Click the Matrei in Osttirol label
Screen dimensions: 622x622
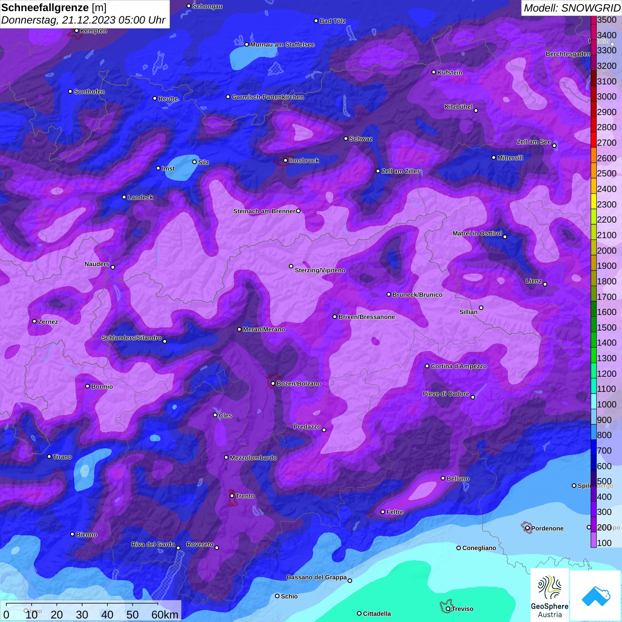pos(477,233)
